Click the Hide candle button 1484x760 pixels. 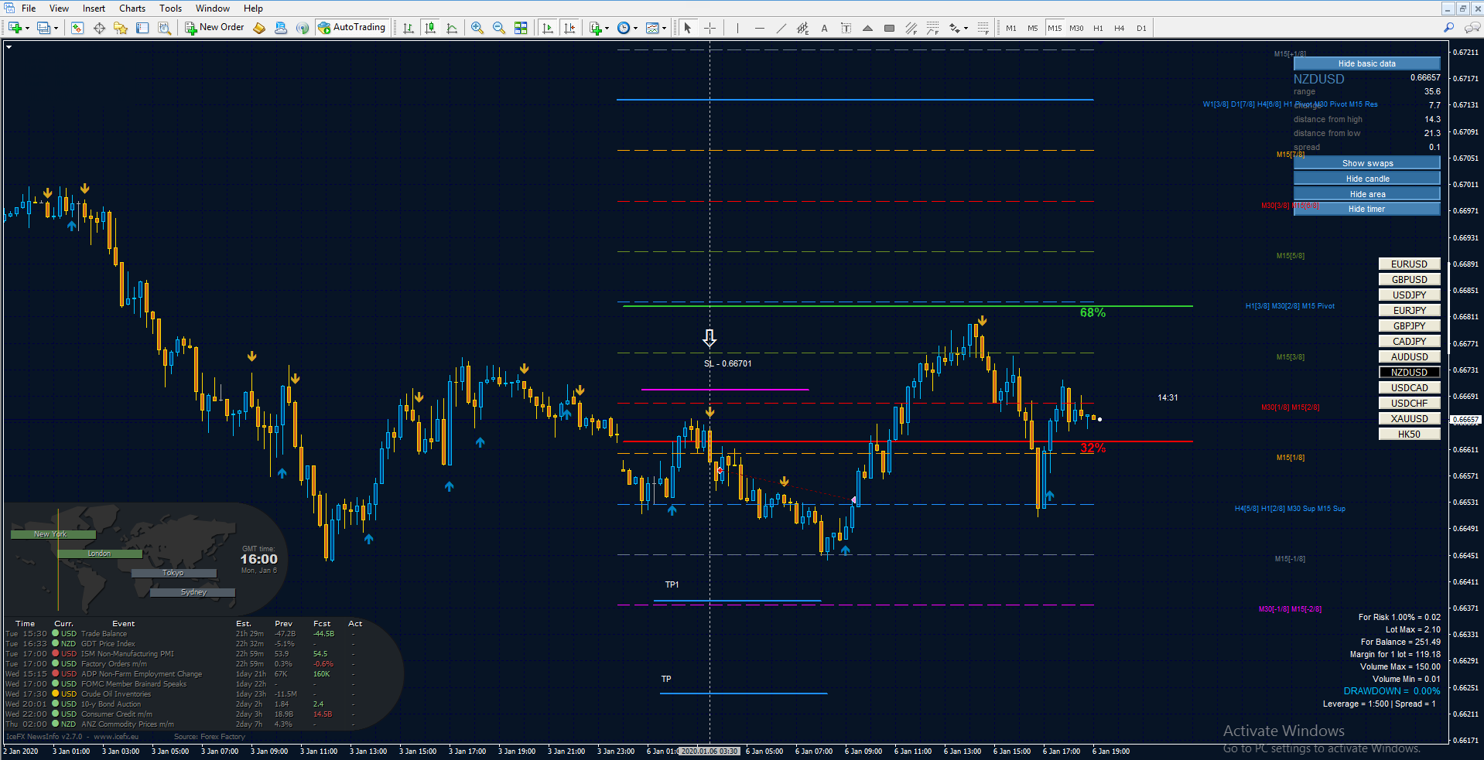click(x=1366, y=179)
